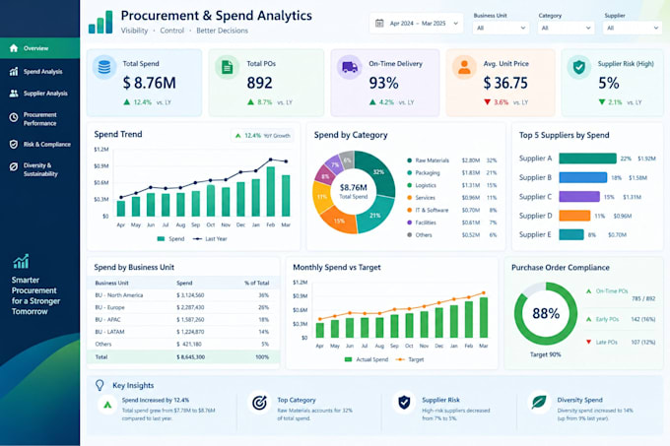Screen dimensions: 670x446
Task: Click the red down arrow under Avg. Unit Price
Action: point(487,102)
